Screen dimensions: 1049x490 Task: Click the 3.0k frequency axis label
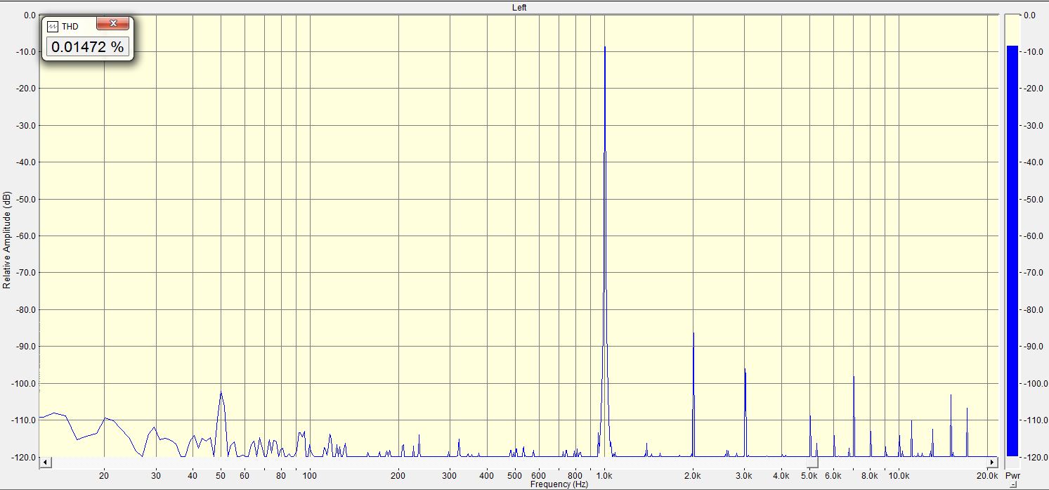click(745, 476)
